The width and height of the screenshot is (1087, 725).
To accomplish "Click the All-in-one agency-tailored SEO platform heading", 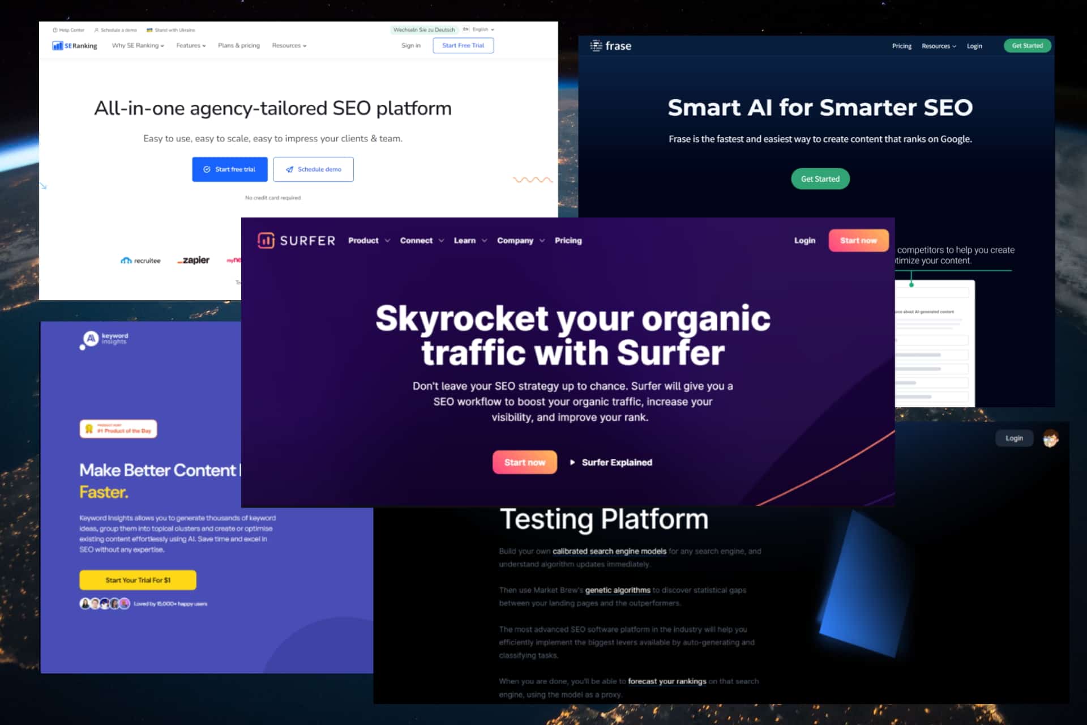I will 273,108.
